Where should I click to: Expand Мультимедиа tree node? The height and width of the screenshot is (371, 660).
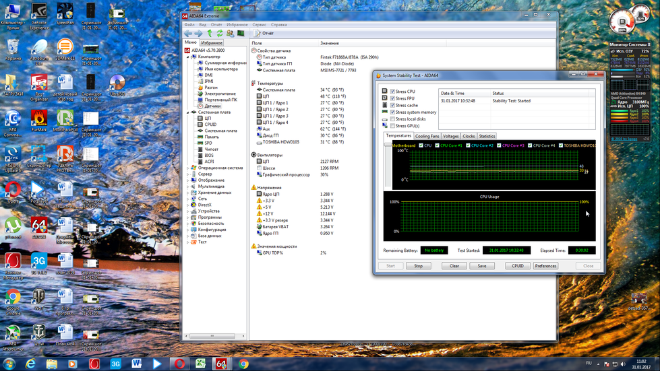tap(188, 187)
